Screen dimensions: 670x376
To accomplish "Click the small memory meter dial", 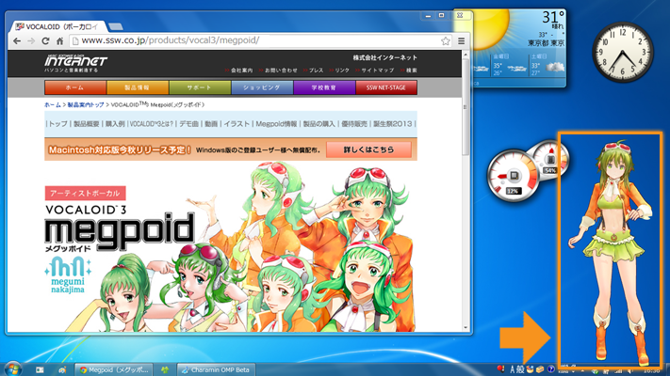I will [551, 160].
